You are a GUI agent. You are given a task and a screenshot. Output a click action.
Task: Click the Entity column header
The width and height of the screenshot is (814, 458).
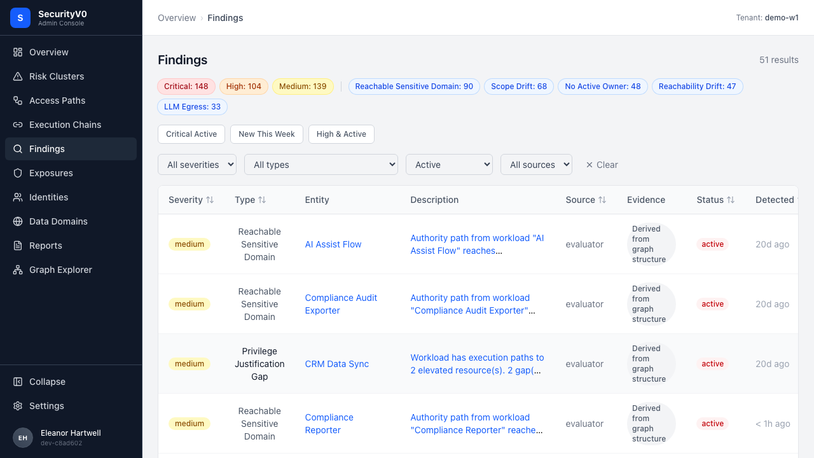point(317,200)
